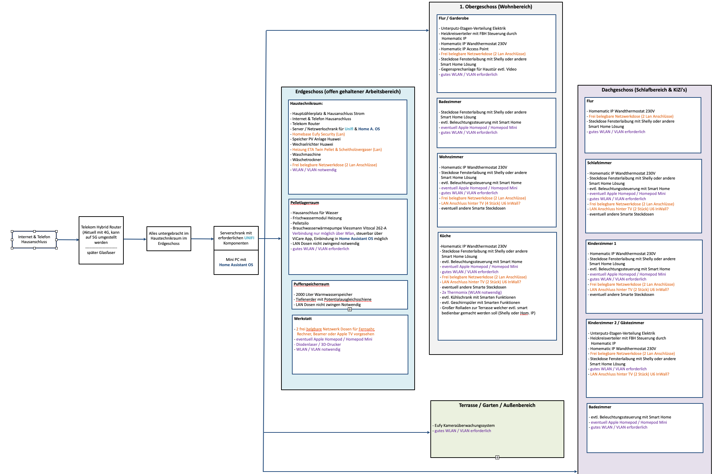The height and width of the screenshot is (474, 716).
Task: Select the Mini PC Home Assistant OS box
Action: coord(236,262)
